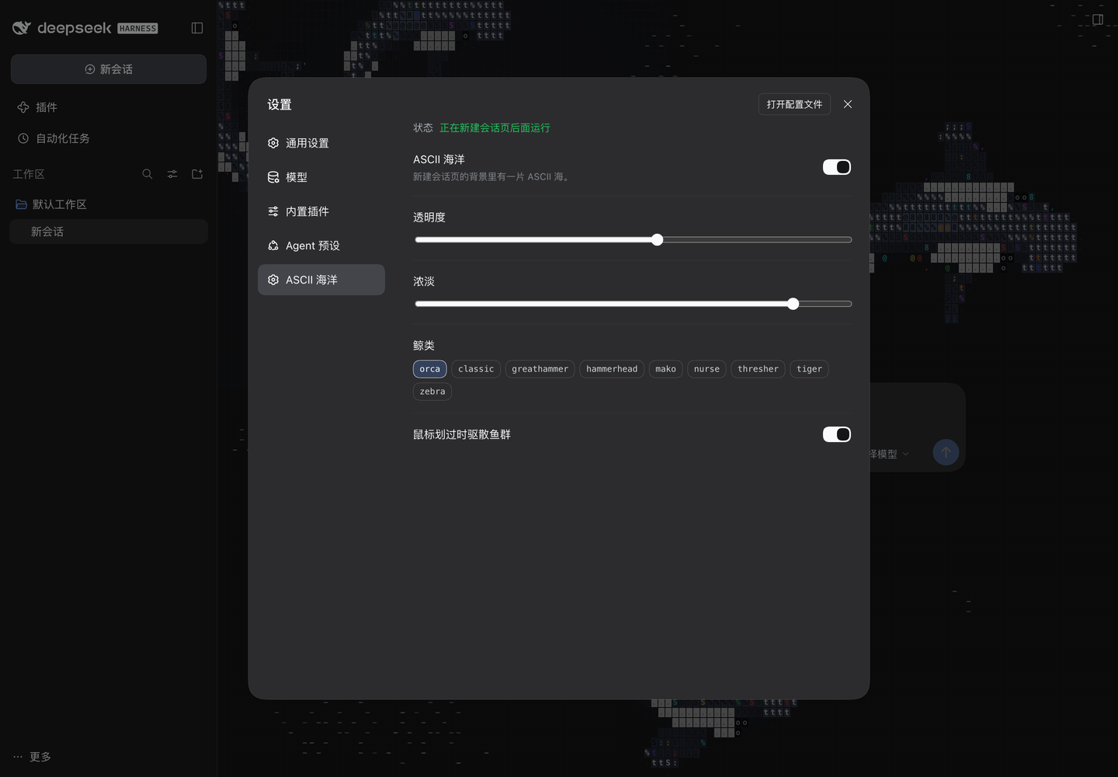
Task: Start a new chat with 新会话 button
Action: click(109, 69)
